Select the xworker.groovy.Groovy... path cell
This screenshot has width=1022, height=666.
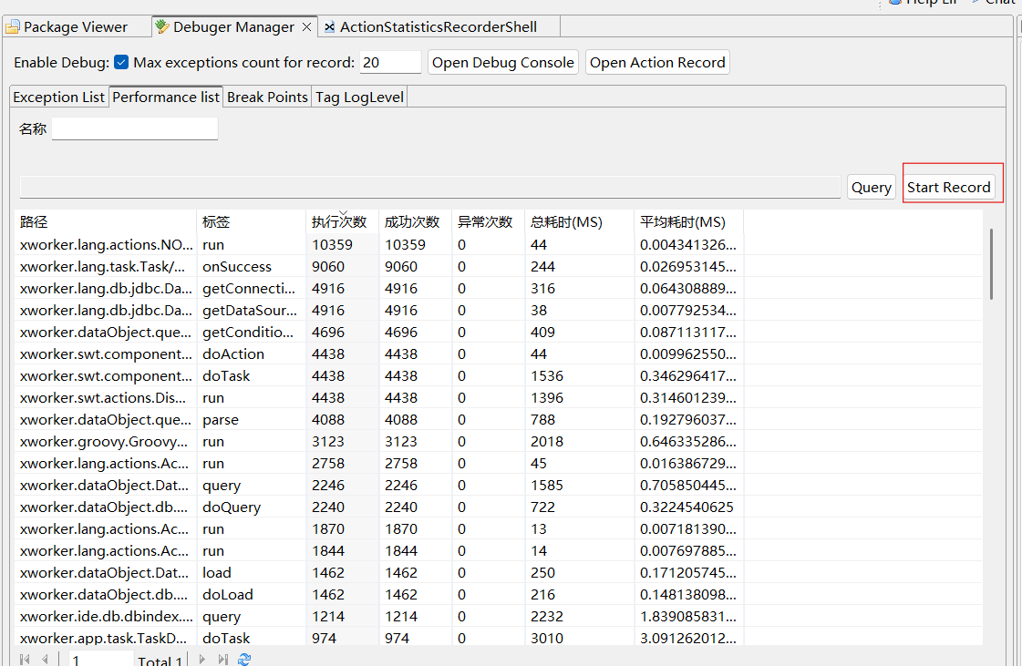(104, 441)
